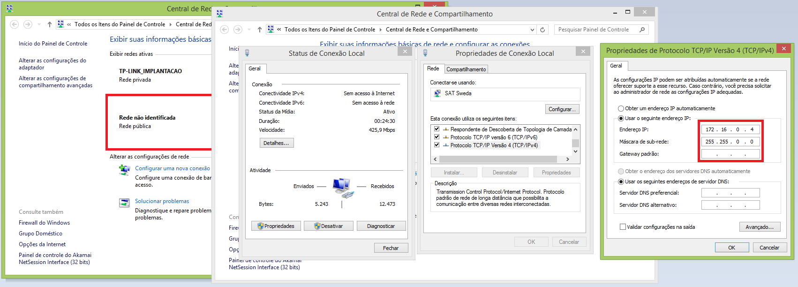This screenshot has width=798, height=287.
Task: Open recent locations dropdown in rear window
Action: click(39, 24)
